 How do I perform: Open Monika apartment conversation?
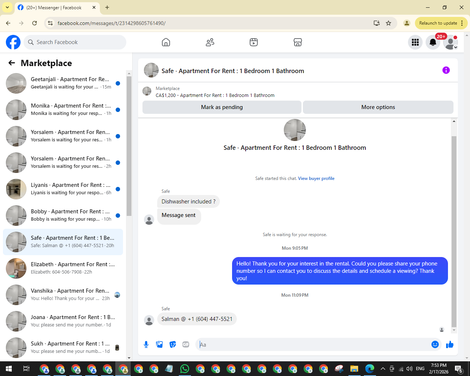pos(63,110)
